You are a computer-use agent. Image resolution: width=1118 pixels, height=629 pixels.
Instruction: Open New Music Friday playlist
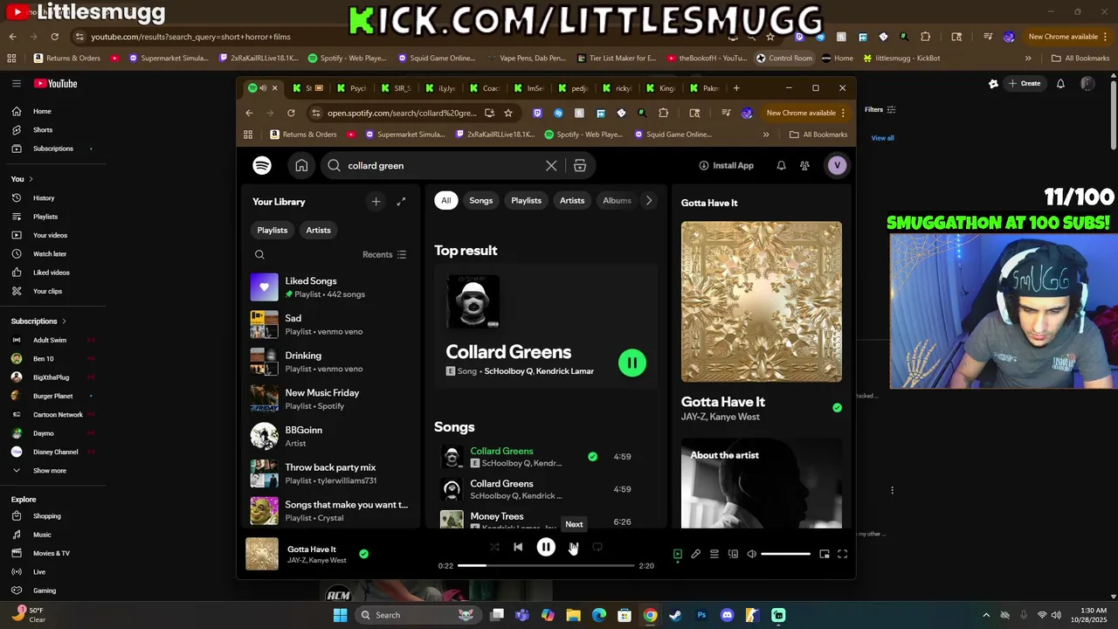[x=330, y=398]
